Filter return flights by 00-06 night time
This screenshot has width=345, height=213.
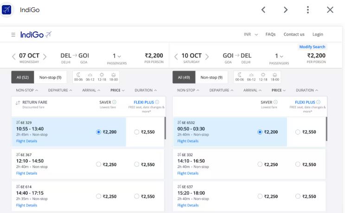click(x=240, y=77)
